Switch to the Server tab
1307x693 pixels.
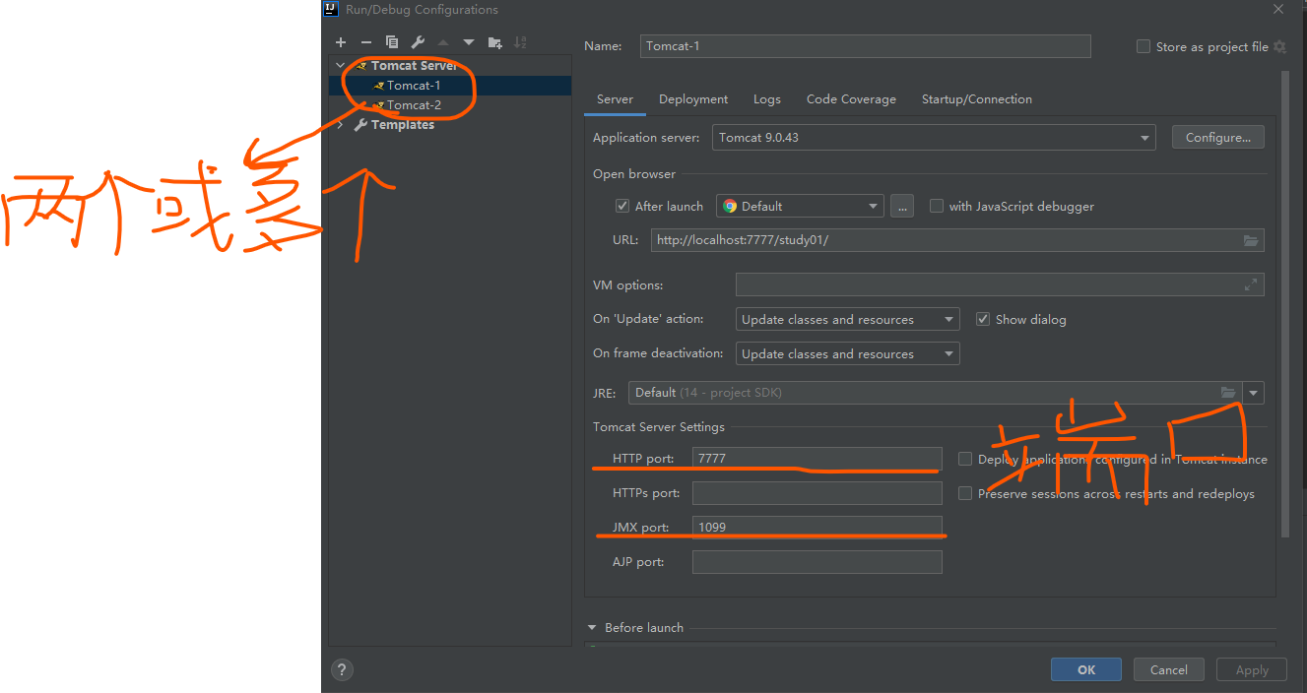click(x=616, y=99)
